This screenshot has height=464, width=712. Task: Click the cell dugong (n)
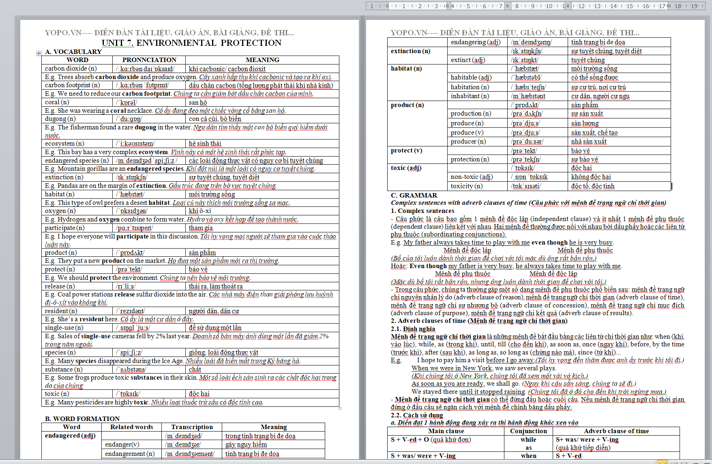coord(77,119)
